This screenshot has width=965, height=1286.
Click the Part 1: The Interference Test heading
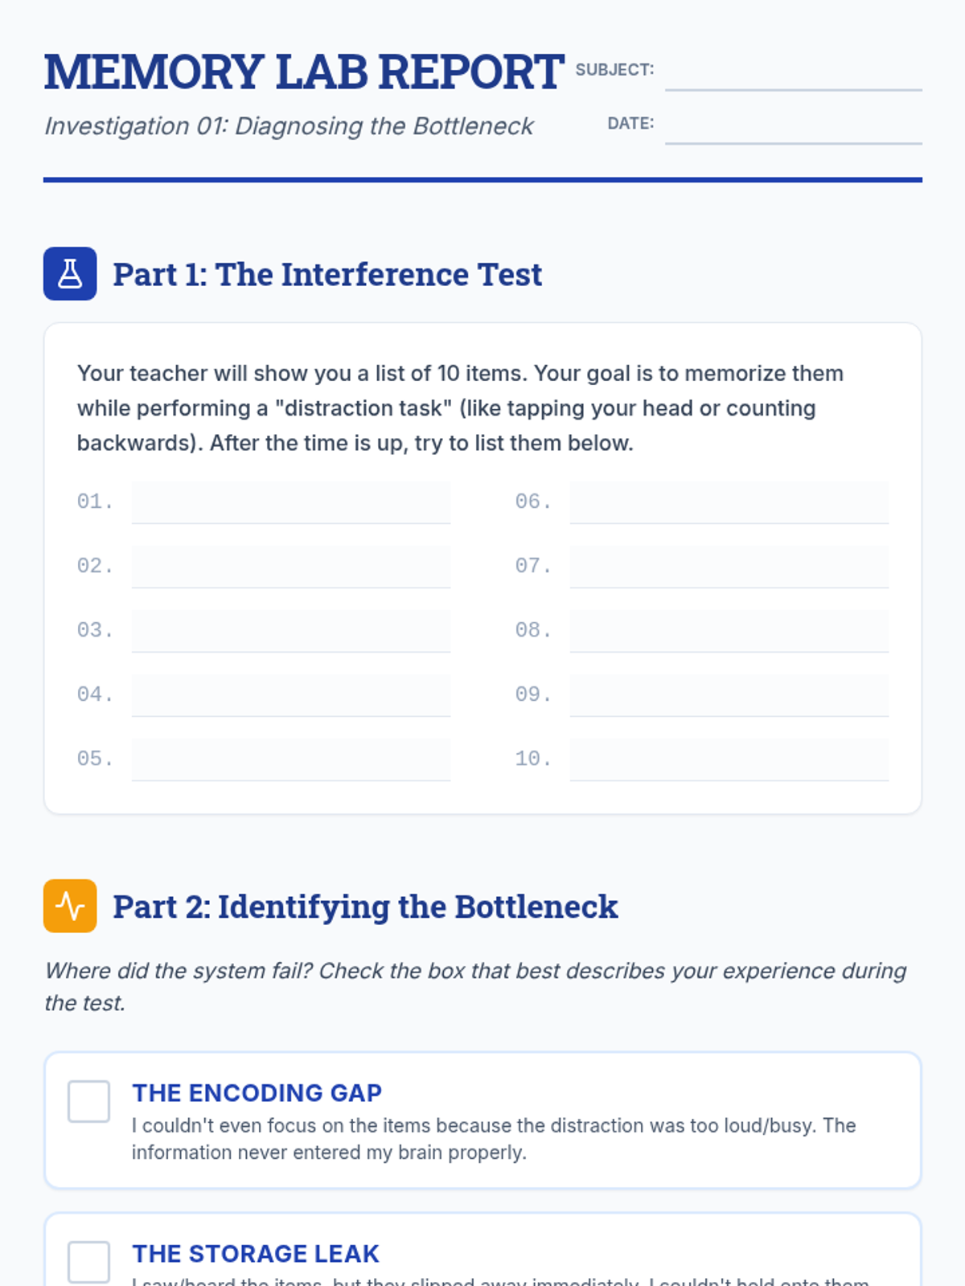[327, 274]
